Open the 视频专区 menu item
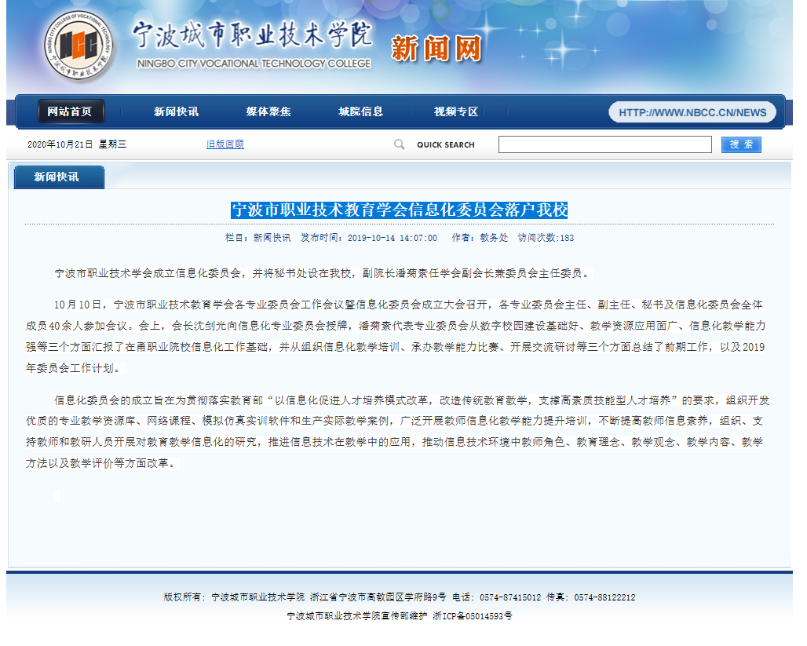This screenshot has width=807, height=646. [x=456, y=111]
